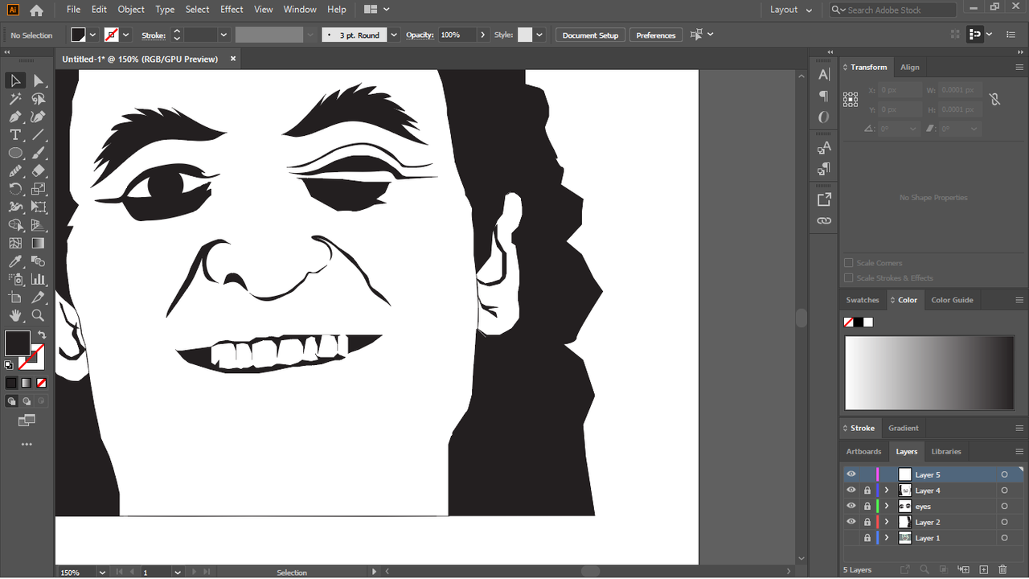The height and width of the screenshot is (579, 1029).
Task: Switch to the Artboards tab
Action: (863, 451)
